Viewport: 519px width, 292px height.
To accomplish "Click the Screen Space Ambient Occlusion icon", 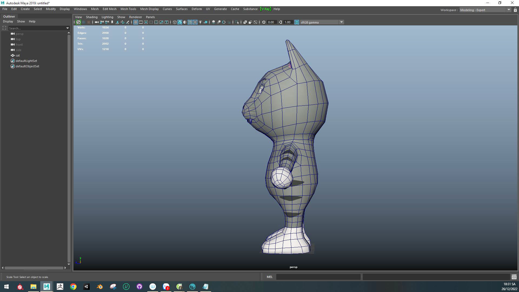I will point(214,22).
